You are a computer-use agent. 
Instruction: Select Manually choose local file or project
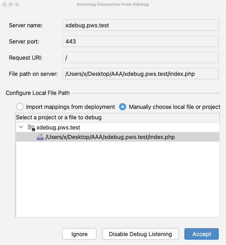point(123,107)
